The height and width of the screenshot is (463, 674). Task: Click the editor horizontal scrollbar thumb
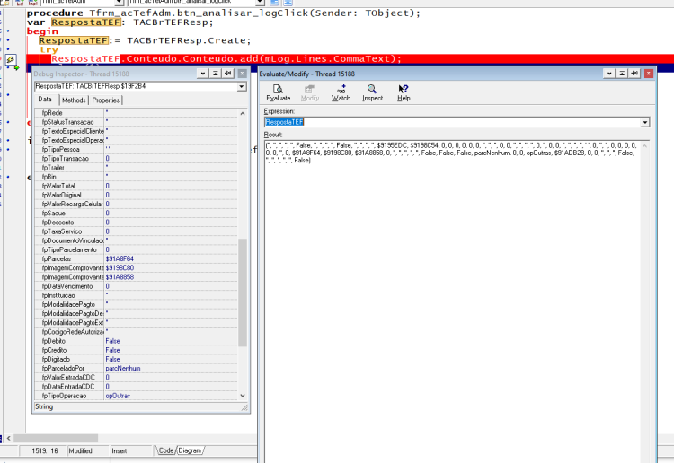tap(56, 439)
